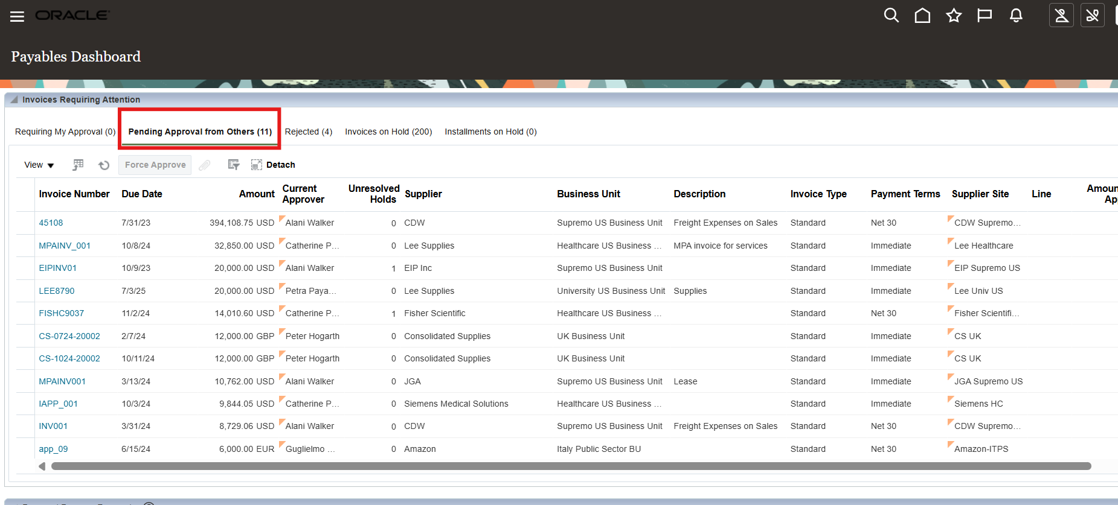This screenshot has width=1118, height=505.
Task: Click amount 394,108.75 USD
Action: point(242,223)
